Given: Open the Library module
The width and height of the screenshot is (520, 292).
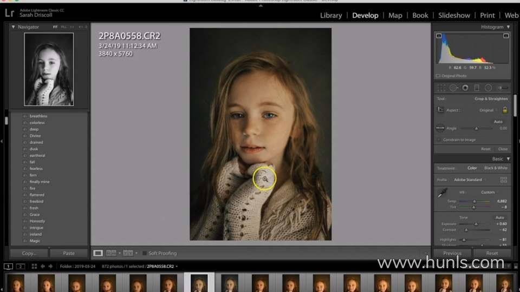Looking at the screenshot, I should point(330,15).
